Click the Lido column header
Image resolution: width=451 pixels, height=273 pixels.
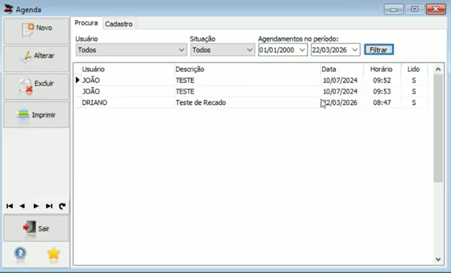click(414, 69)
